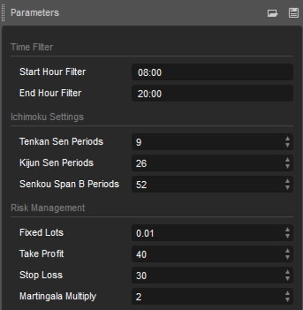This screenshot has width=303, height=310.
Task: Decrease Stop Loss using down arrow
Action: (287, 279)
